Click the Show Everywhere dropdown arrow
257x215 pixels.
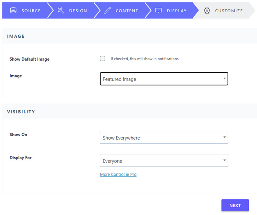224,137
